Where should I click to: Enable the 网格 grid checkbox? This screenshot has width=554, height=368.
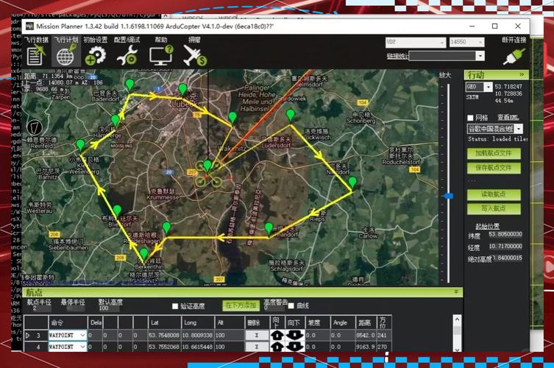pyautogui.click(x=471, y=118)
